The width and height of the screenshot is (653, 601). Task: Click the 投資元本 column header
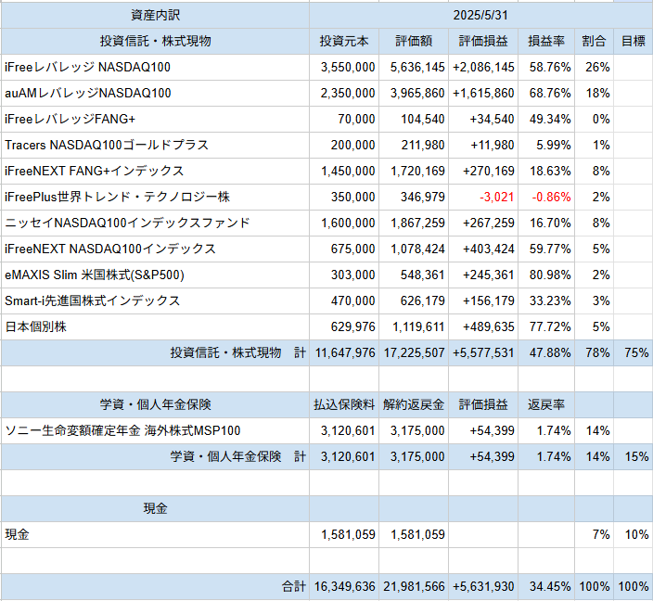tap(344, 41)
